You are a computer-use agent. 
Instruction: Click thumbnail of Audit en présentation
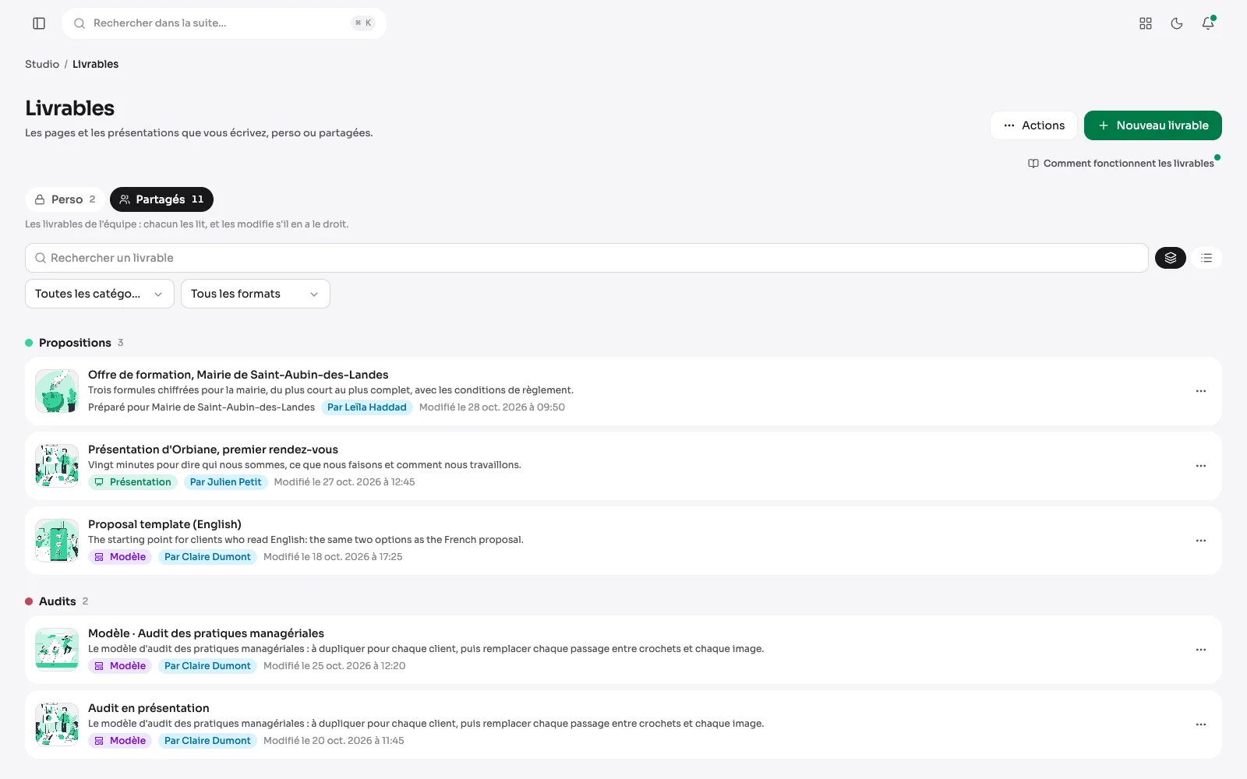[x=57, y=724]
